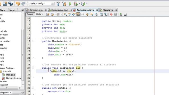This screenshot has width=169, height=95.
Task: Click the editor Back navigation icon
Action: point(52,14)
